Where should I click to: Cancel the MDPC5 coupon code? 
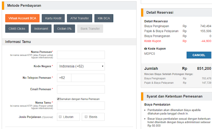point(199,55)
